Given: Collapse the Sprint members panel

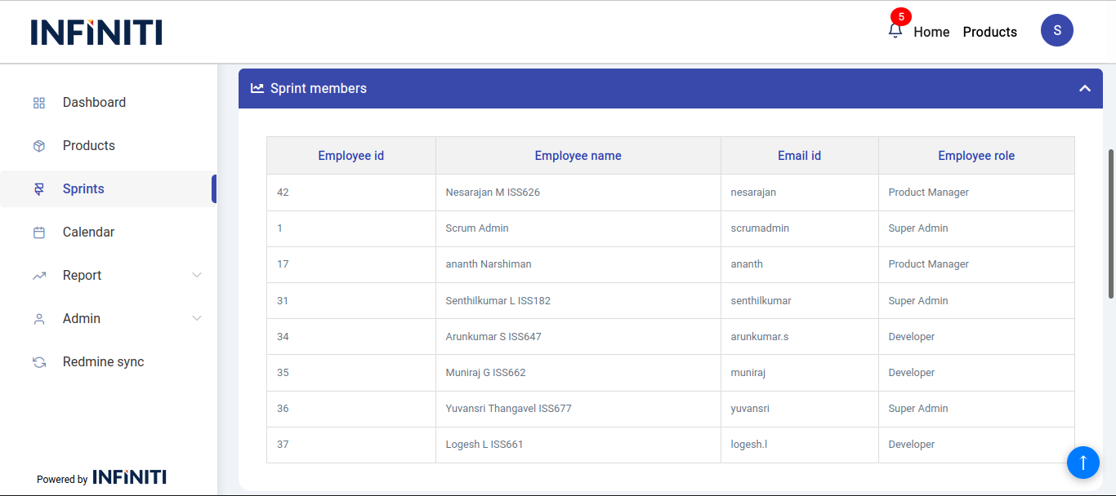Looking at the screenshot, I should [1084, 88].
